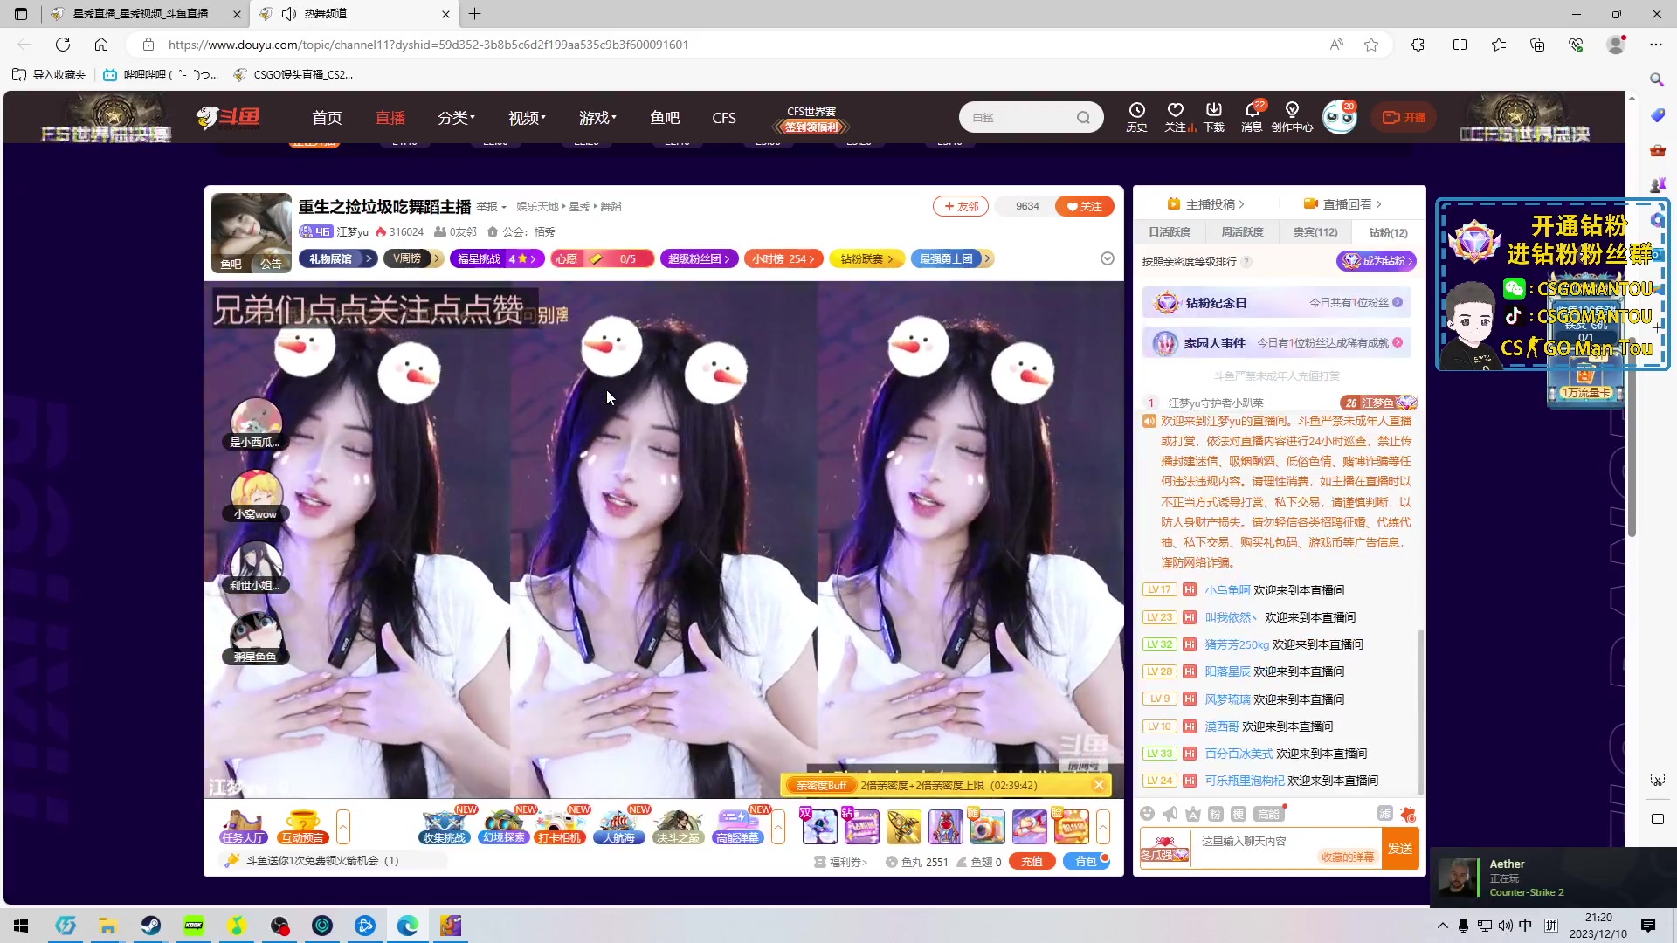Click the 大航海 sailing icon
The image size is (1677, 943).
click(x=620, y=826)
